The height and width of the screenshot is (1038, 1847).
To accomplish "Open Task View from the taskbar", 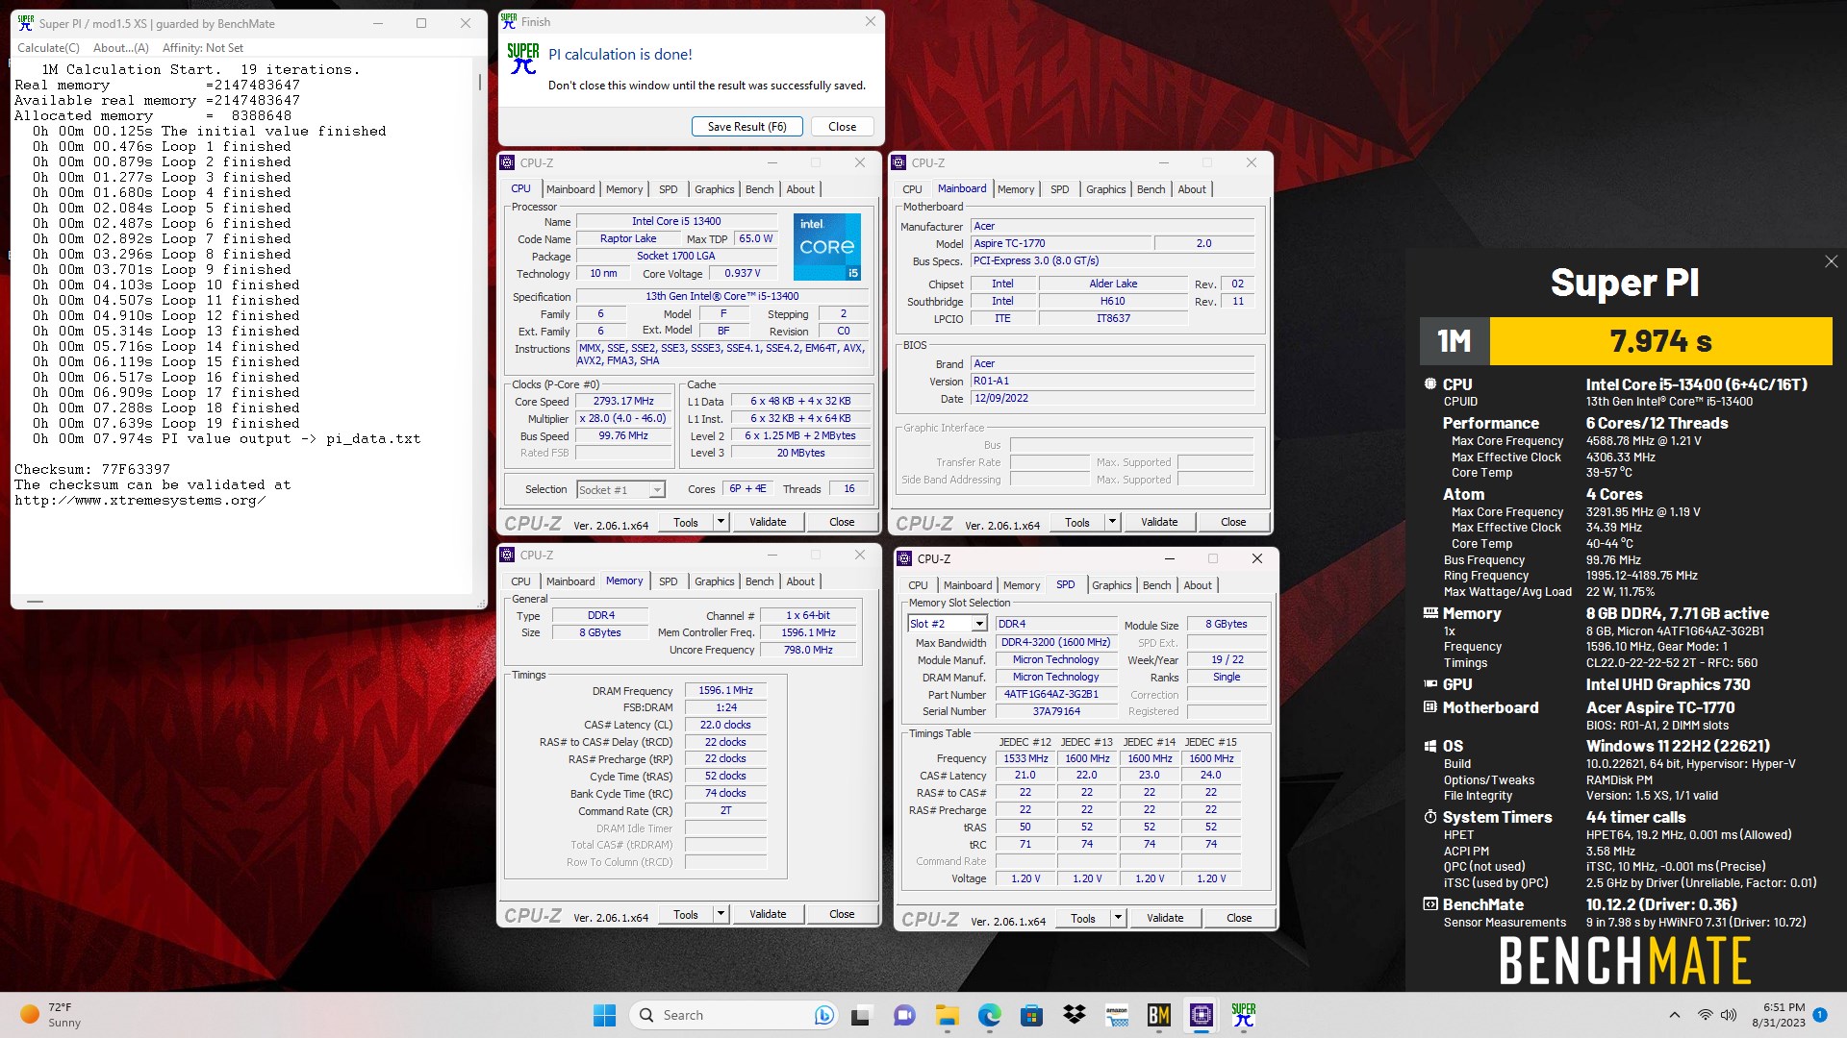I will point(861,1015).
